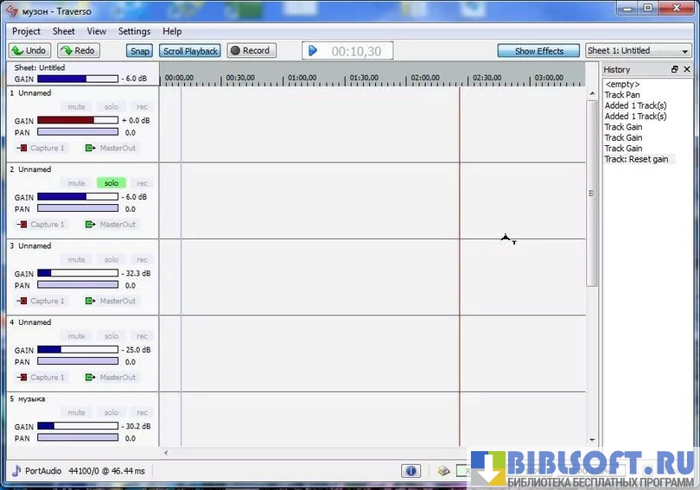Screen dimensions: 700x490
Task: Open the Settings menu
Action: click(134, 31)
